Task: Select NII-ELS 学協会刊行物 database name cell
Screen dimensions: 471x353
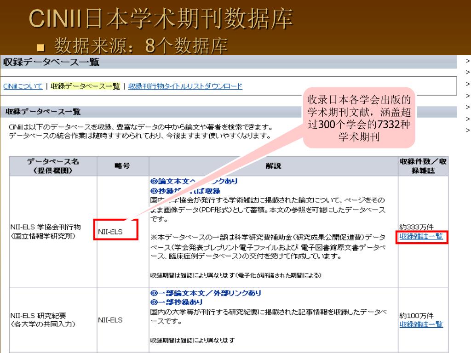Action: coord(53,232)
